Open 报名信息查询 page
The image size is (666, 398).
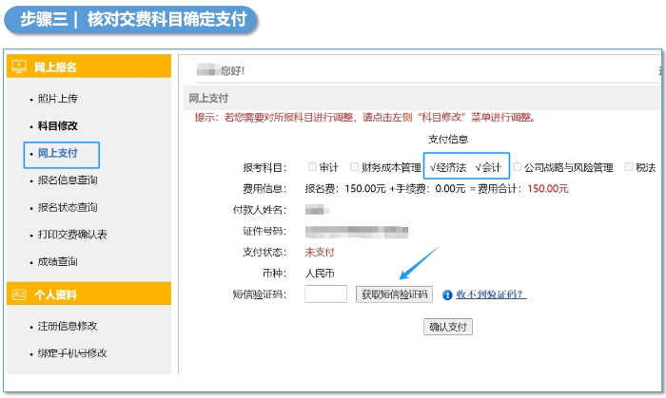(68, 180)
